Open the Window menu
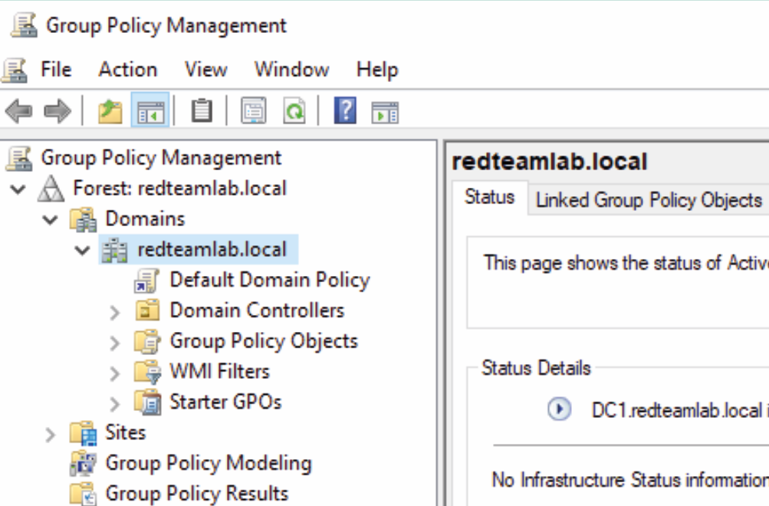The image size is (769, 506). [x=292, y=70]
